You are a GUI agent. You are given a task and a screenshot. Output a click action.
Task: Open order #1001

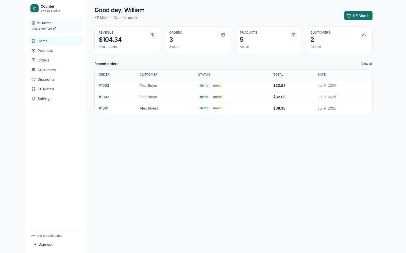pyautogui.click(x=104, y=108)
